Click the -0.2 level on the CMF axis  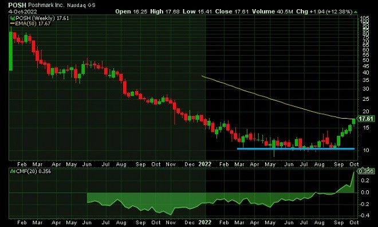coord(364,204)
